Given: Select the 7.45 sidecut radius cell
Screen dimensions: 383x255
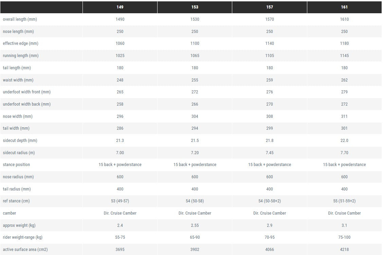Looking at the screenshot, I should click(x=269, y=153).
